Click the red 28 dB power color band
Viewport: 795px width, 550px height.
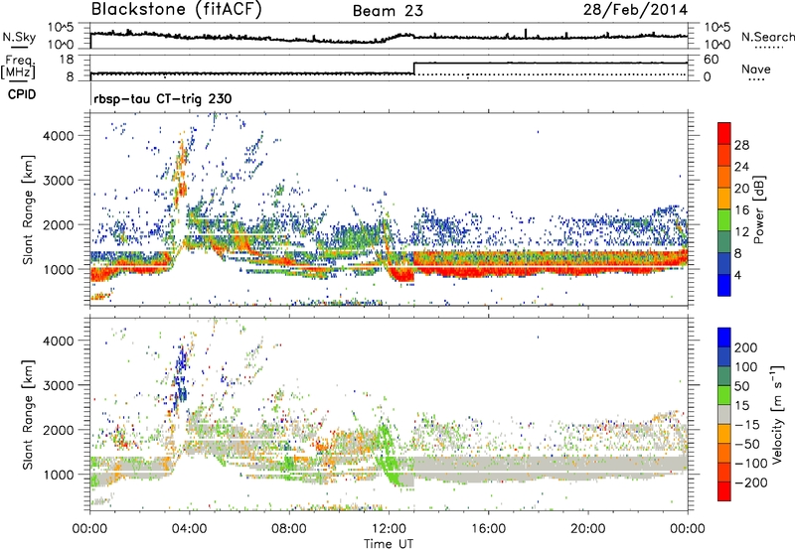tap(724, 133)
